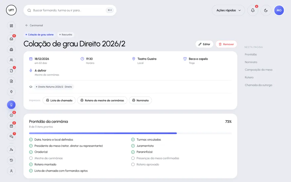Click the location pin icon beside Teatro Guaíra
291x182 pixels.
pyautogui.click(x=134, y=59)
